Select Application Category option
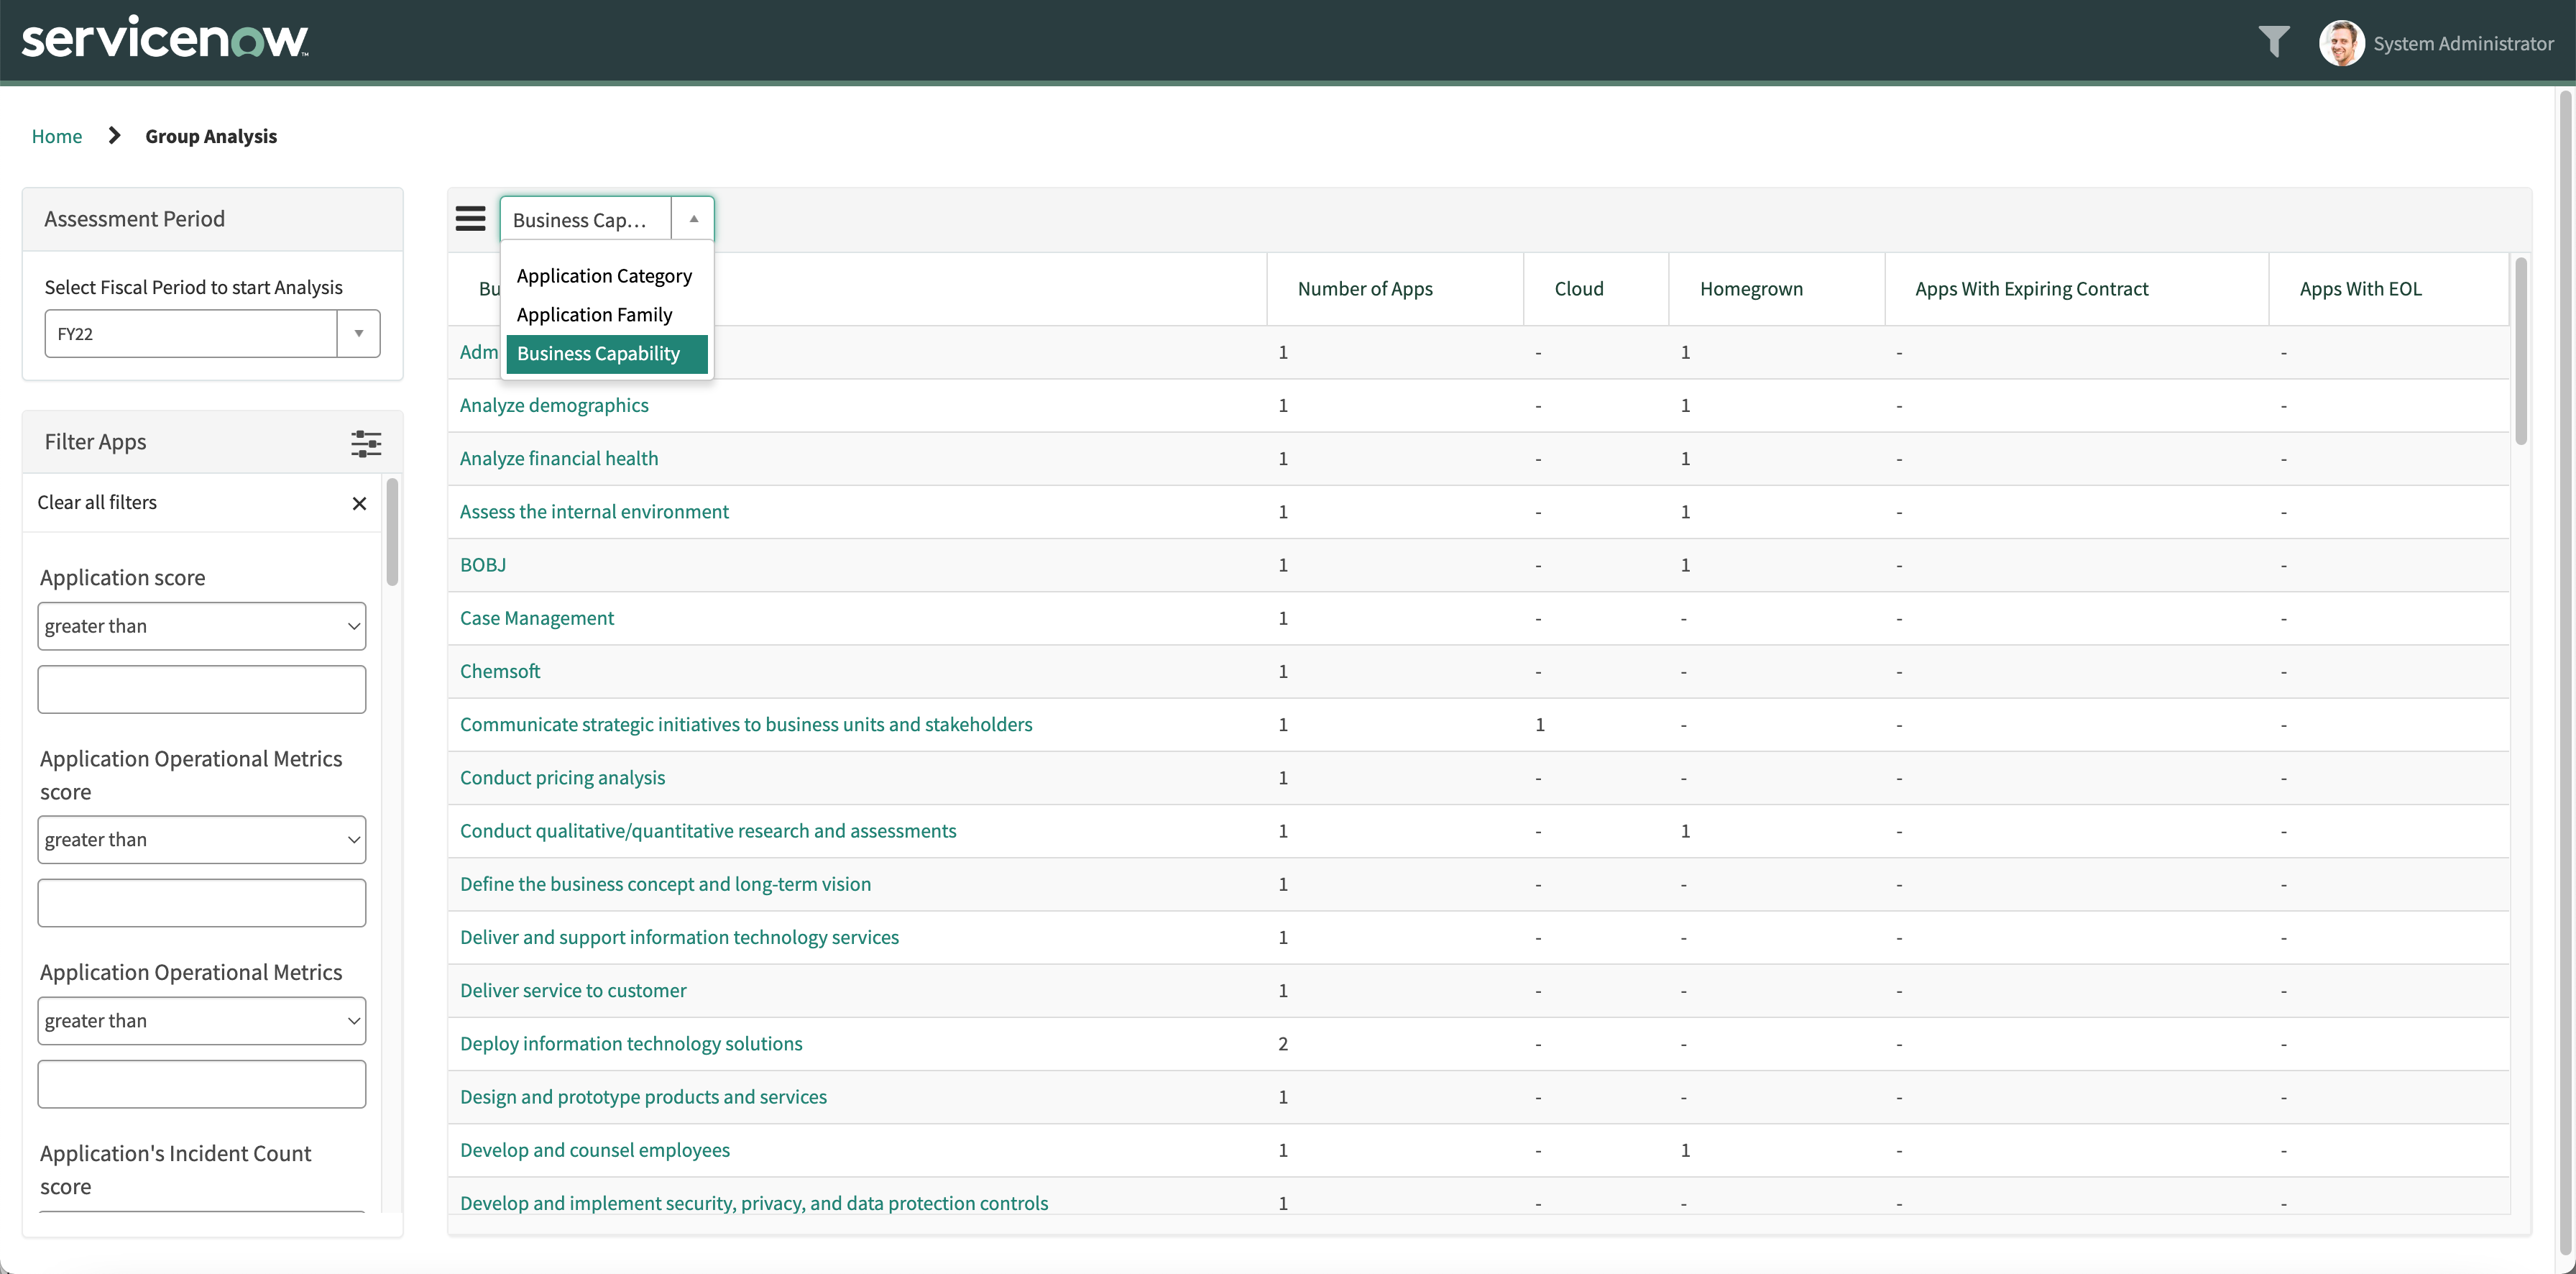The height and width of the screenshot is (1274, 2576). pyautogui.click(x=604, y=276)
